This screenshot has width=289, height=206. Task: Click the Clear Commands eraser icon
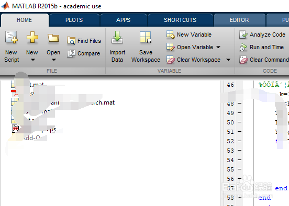click(243, 60)
